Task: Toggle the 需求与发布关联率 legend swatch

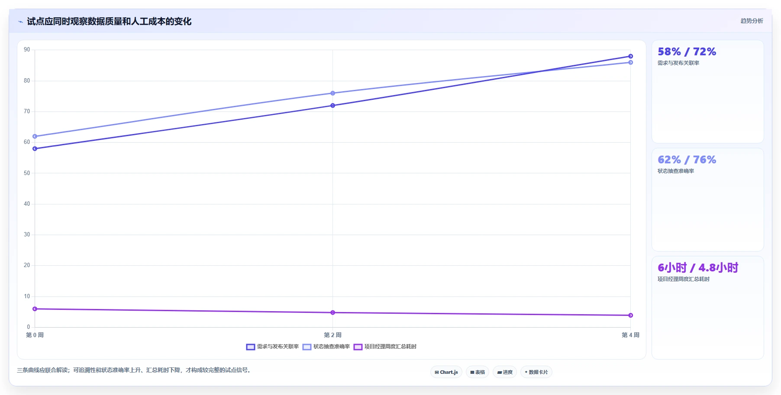Action: click(250, 347)
